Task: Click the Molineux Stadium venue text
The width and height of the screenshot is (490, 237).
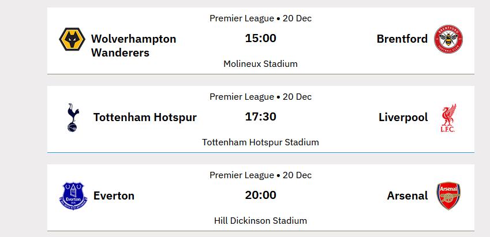Action: tap(260, 63)
